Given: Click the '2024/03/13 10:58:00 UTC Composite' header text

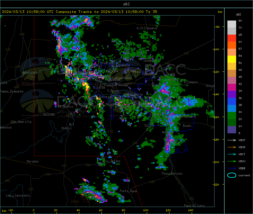Looking at the screenshot, I should pyautogui.click(x=39, y=12).
